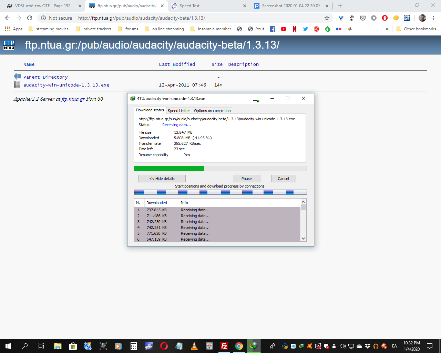This screenshot has width=441, height=353.
Task: Open the private trackers bookmark folder
Action: pyautogui.click(x=93, y=29)
